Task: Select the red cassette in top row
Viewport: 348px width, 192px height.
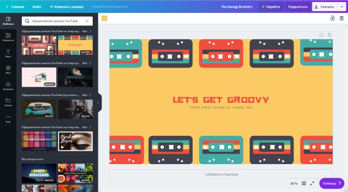Action: tap(221, 54)
